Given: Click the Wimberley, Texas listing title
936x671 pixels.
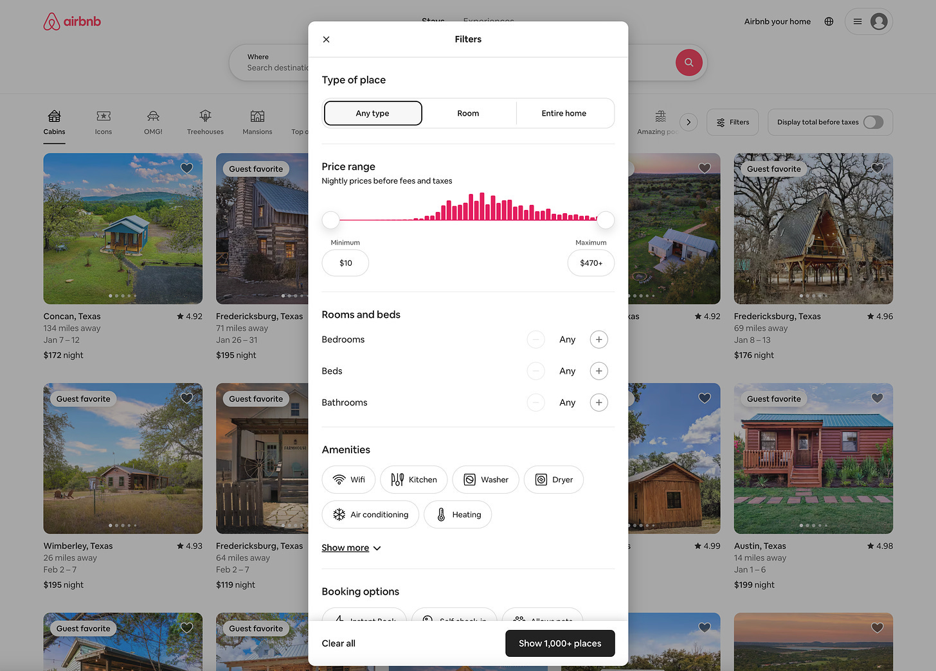Looking at the screenshot, I should 78,546.
